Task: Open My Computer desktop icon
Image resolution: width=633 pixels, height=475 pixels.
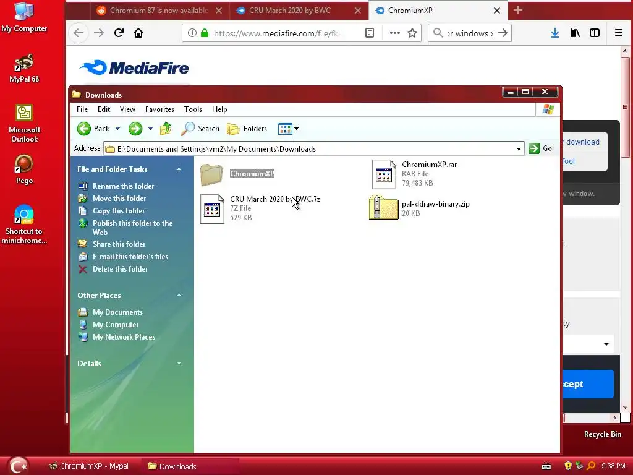Action: pos(24,17)
